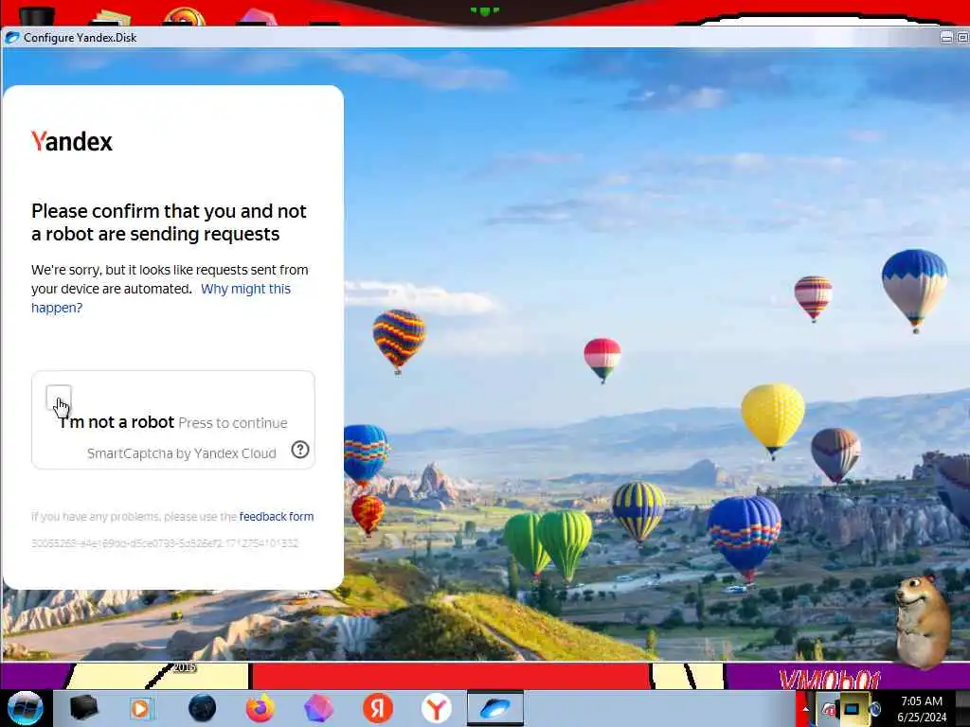Select the active Yandex.Disk taskbar button
Screen dimensions: 970x727
point(494,708)
